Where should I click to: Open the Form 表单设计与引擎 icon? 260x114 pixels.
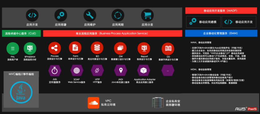[75, 48]
